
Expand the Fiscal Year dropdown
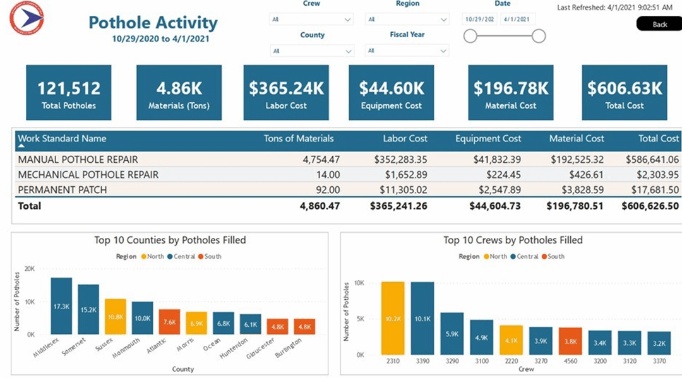(x=407, y=50)
